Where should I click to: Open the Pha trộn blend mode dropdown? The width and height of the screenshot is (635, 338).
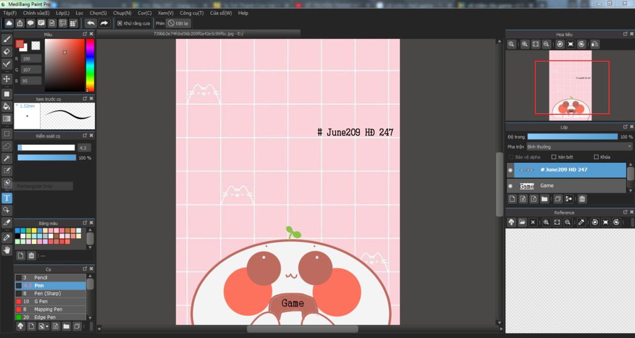[x=579, y=147]
